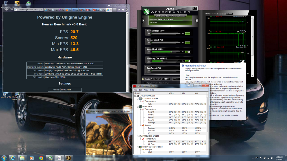Collapse the CPTDERREKMOBILE tree node
This screenshot has height=161, width=287.
(135, 96)
